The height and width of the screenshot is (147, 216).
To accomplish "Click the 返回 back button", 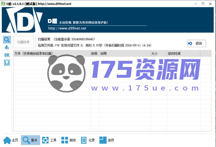I will click(x=197, y=44).
